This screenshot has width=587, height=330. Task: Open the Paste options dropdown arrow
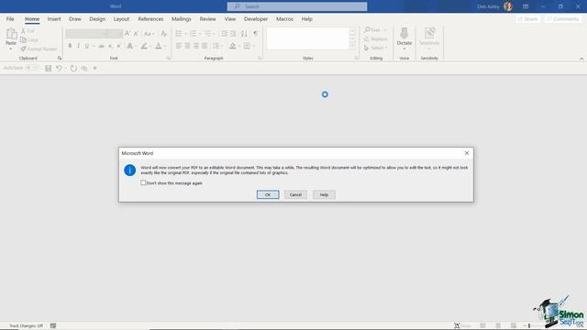pos(11,49)
